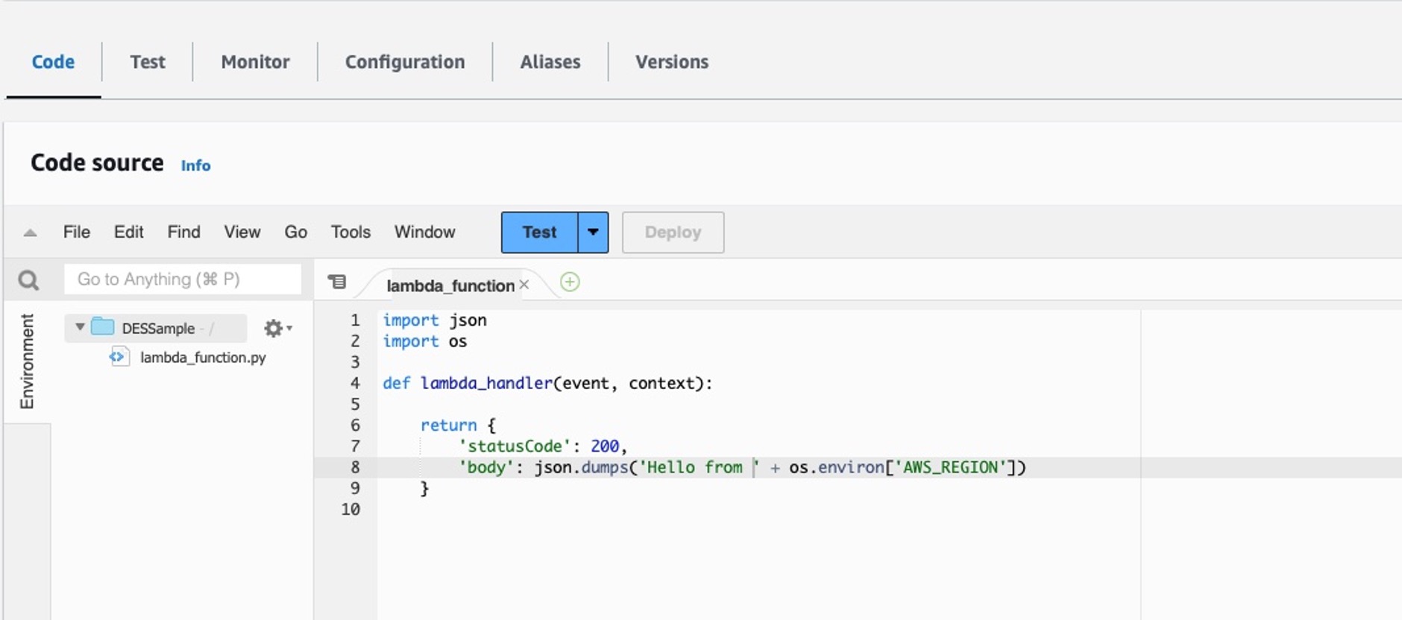Select lambda_function.py in file tree
Screen dimensions: 1402x620
point(203,358)
